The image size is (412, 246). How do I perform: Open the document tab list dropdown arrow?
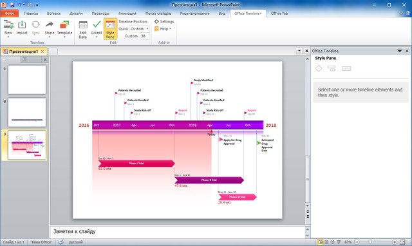[x=299, y=51]
